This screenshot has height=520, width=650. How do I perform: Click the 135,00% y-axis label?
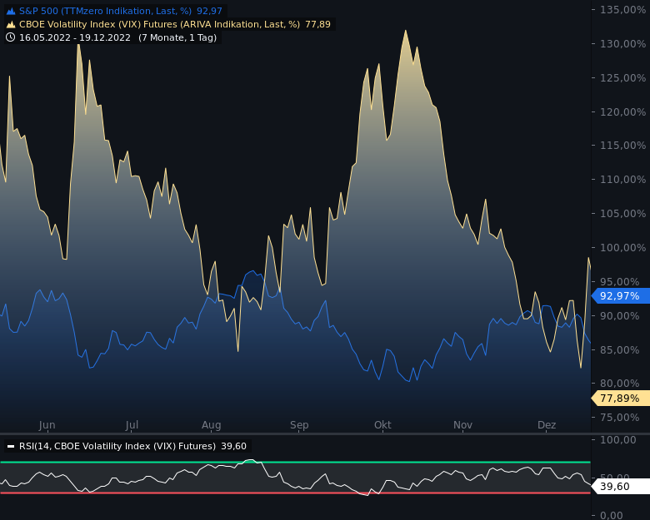tap(619, 9)
